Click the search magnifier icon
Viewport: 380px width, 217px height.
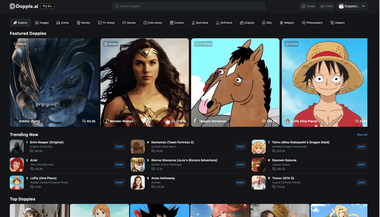pyautogui.click(x=117, y=6)
